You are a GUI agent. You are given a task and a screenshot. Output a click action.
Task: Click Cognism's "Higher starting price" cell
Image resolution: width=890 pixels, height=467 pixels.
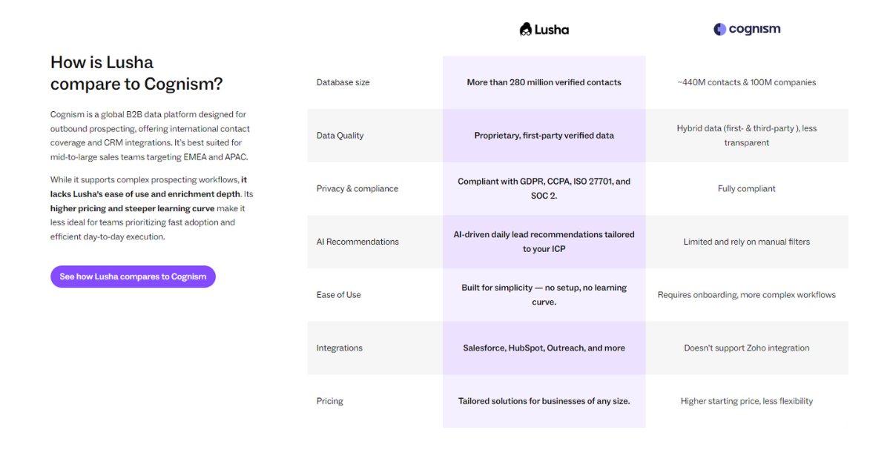pyautogui.click(x=747, y=401)
